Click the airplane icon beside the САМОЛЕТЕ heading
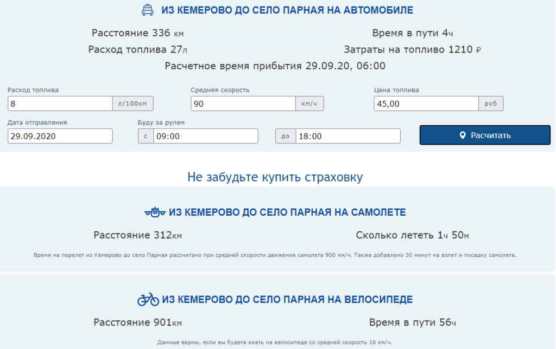This screenshot has width=556, height=349. tap(155, 212)
